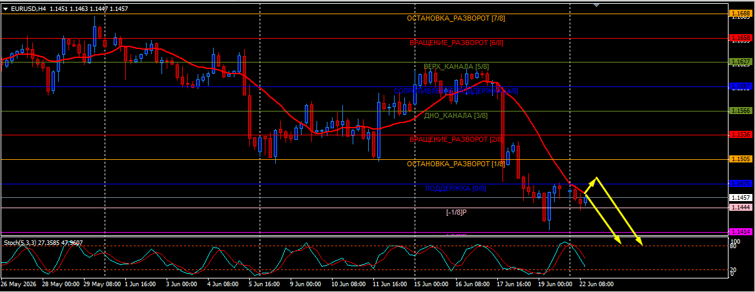Click the 20 level on Stochastic scale

(x=734, y=270)
